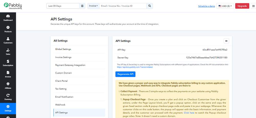This screenshot has height=118, width=256.
Task: Open the USD ($) currency dropdown
Action: tap(225, 6)
